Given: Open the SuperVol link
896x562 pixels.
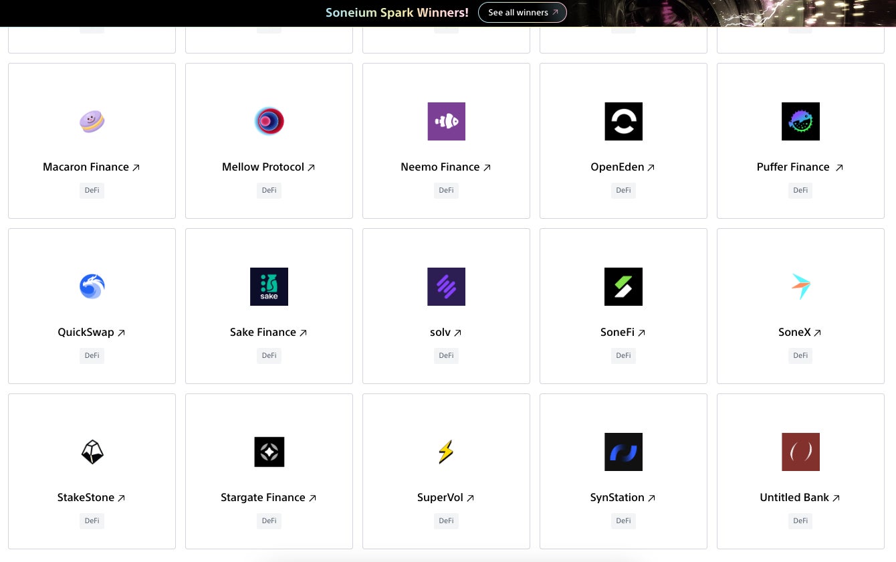Looking at the screenshot, I should point(446,498).
